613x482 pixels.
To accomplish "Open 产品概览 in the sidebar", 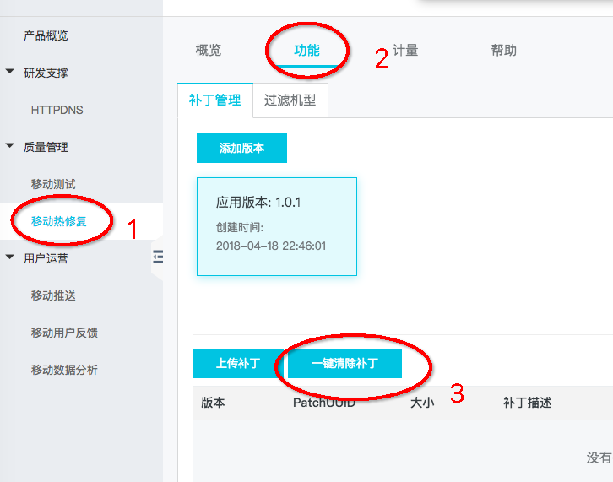I will tap(46, 35).
